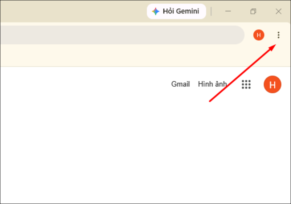This screenshot has height=204, width=291.
Task: Open the Google account avatar on the page
Action: (x=272, y=85)
